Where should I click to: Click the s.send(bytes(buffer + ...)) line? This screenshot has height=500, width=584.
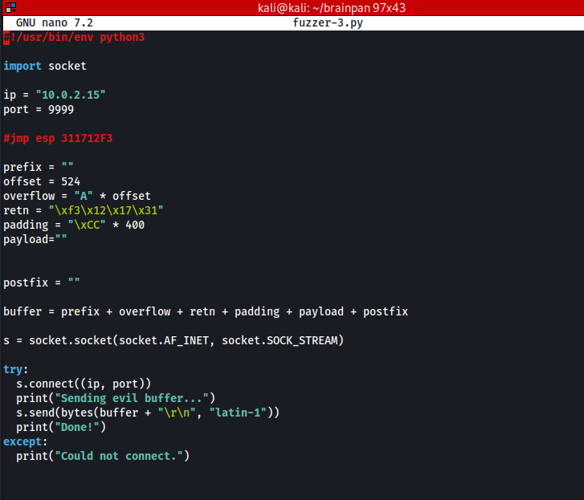[x=148, y=413]
